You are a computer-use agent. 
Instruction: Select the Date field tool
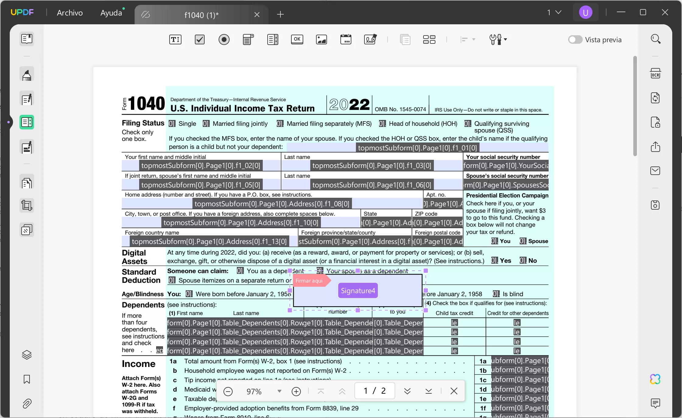pos(346,39)
